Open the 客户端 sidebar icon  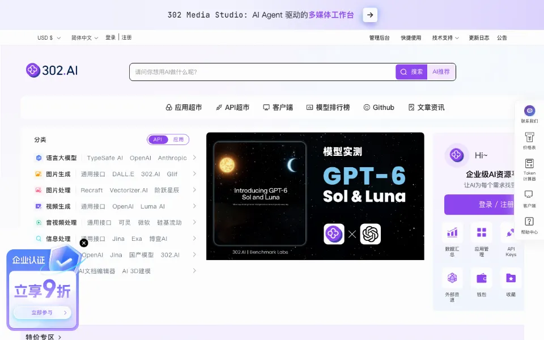pos(529,194)
